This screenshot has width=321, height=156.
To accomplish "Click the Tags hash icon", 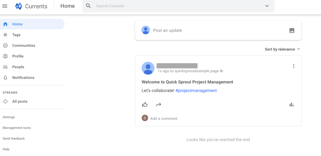I will click(x=5, y=35).
